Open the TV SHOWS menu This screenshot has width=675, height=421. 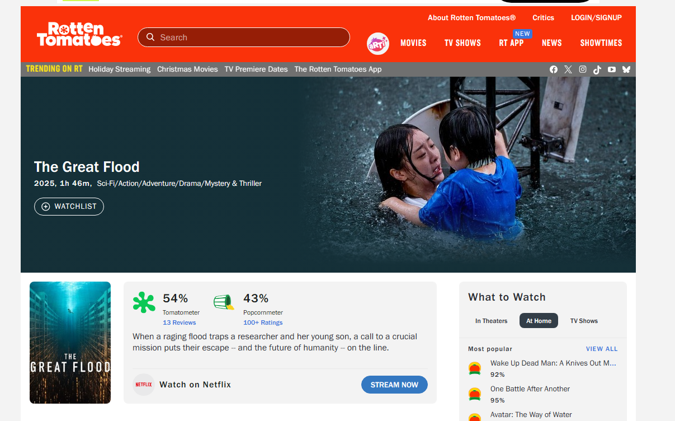point(462,43)
